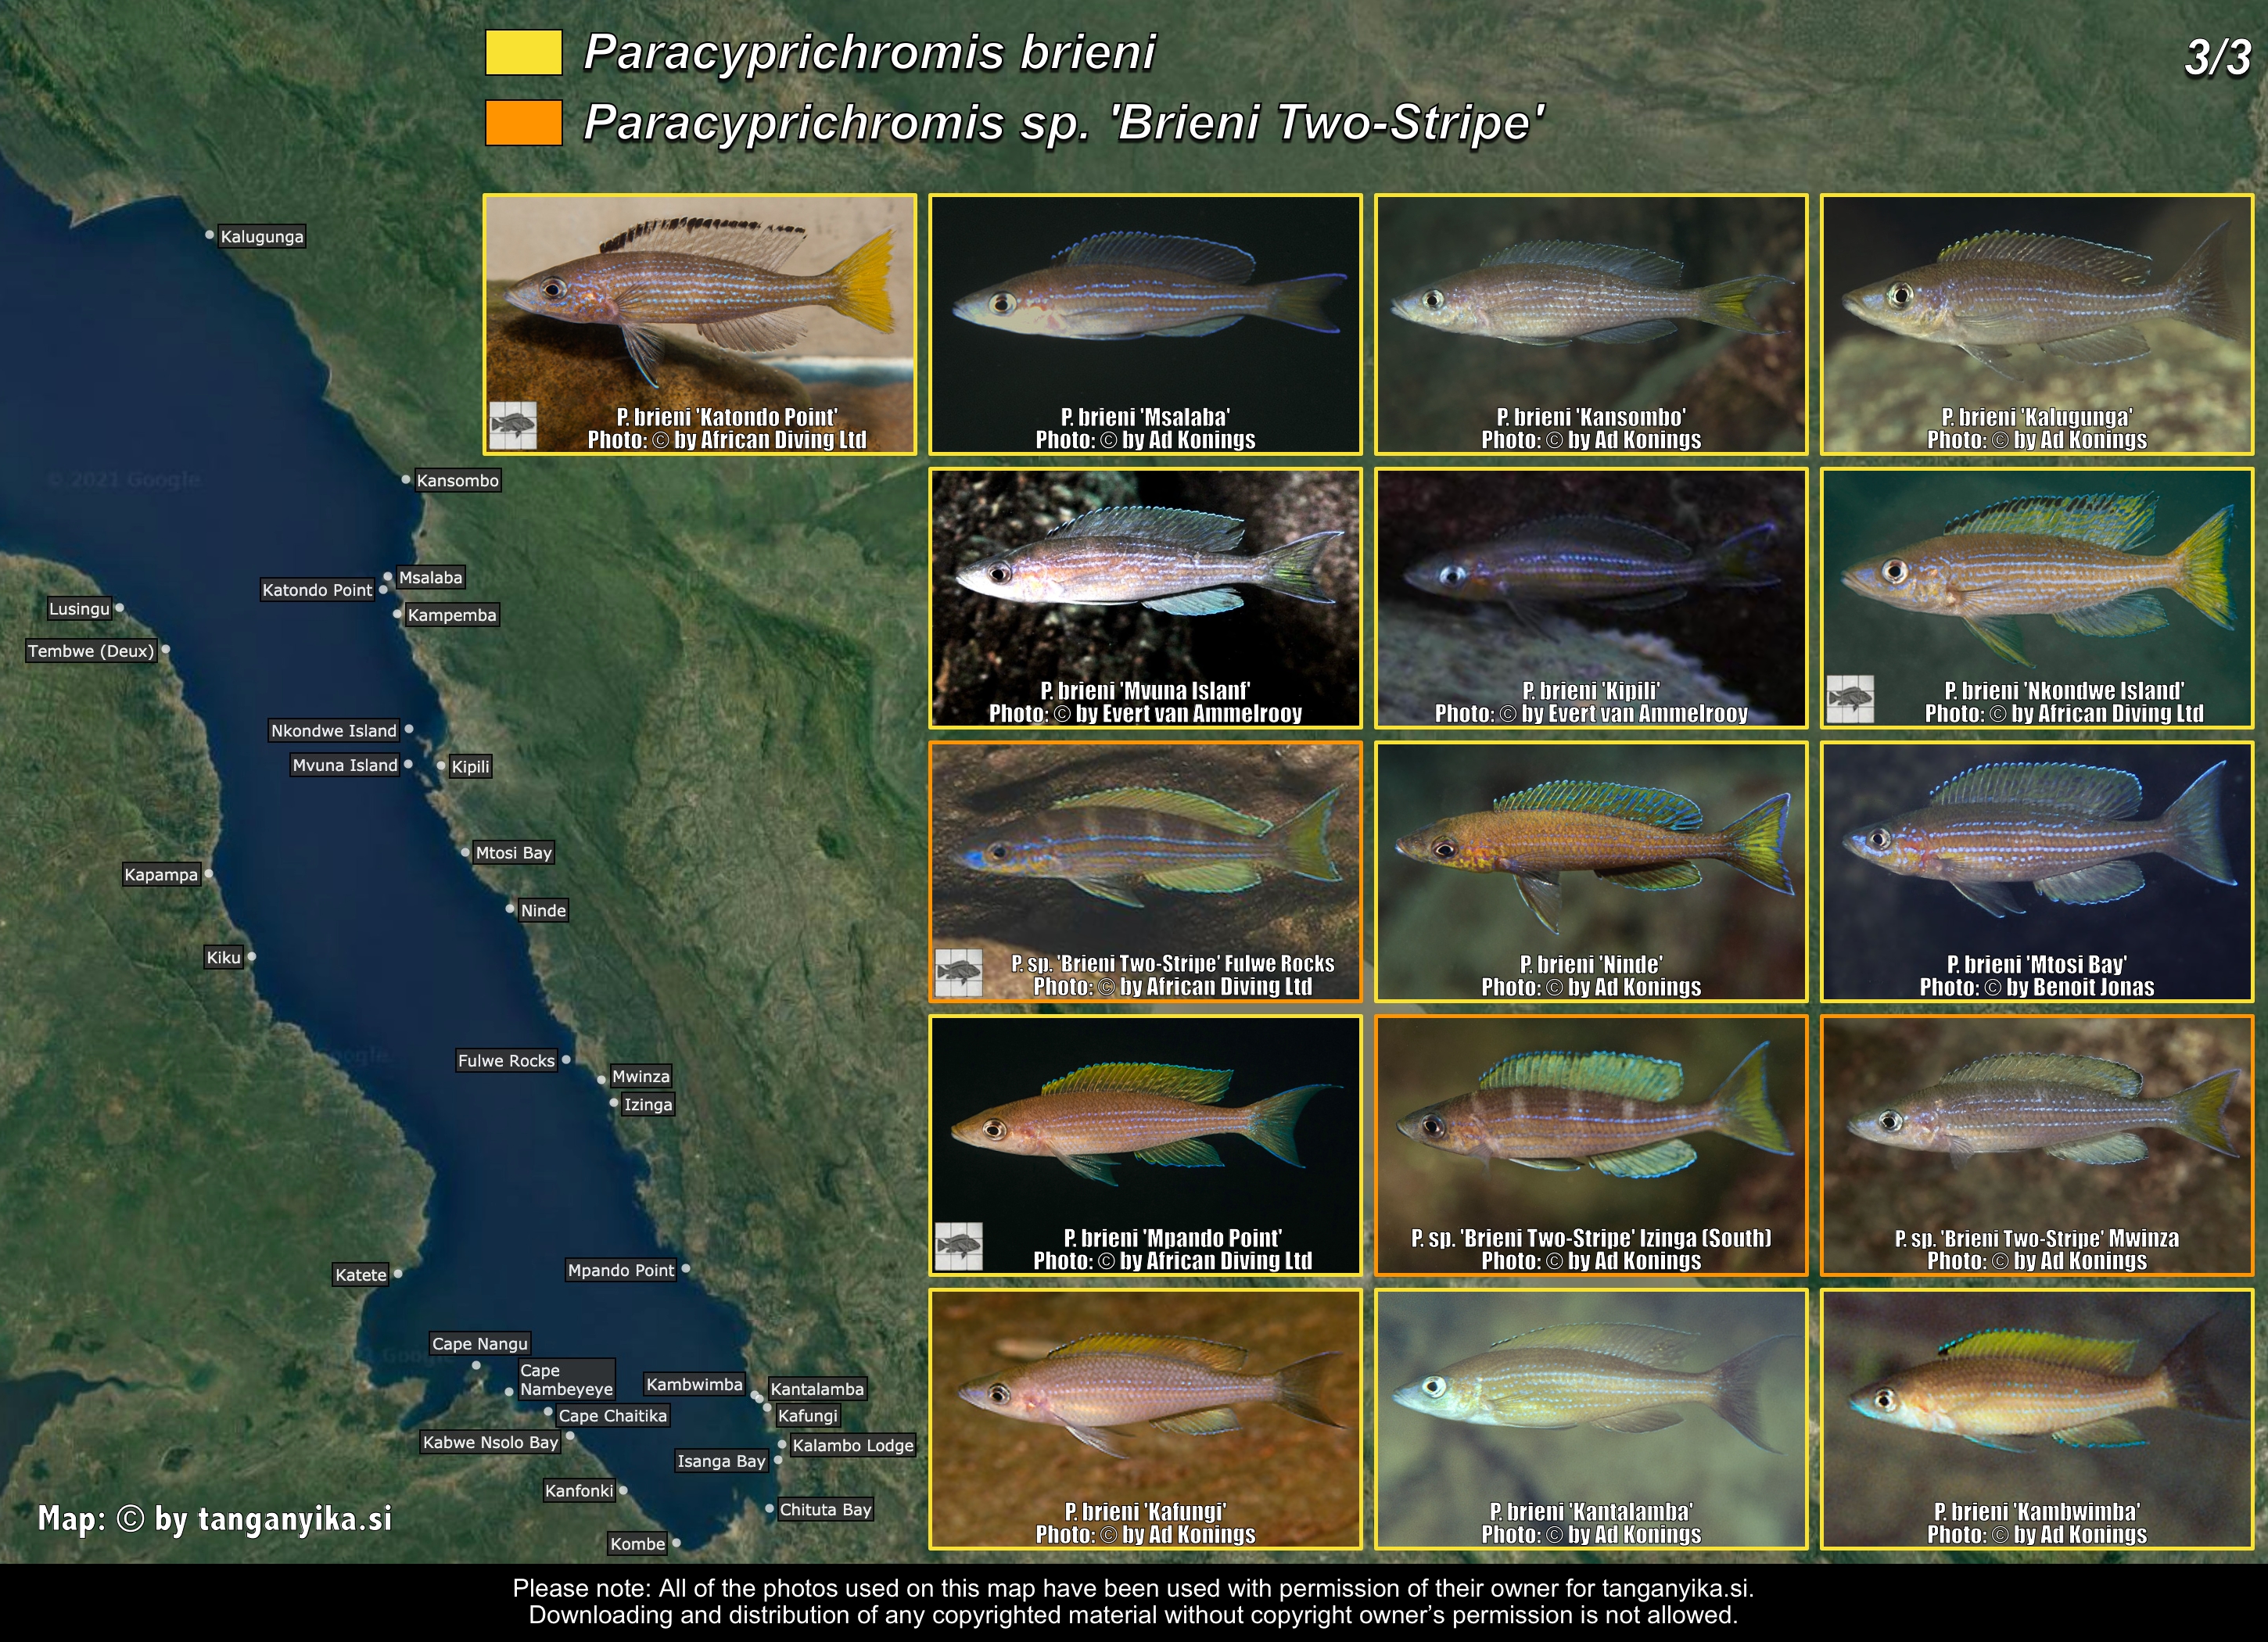Viewport: 2268px width, 1642px height.
Task: Open the P. brieni 'Kansombo' photo
Action: click(1591, 324)
